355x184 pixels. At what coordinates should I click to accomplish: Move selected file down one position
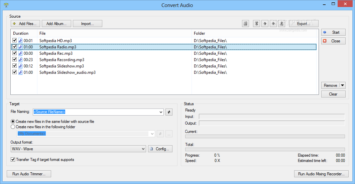pos(273,23)
